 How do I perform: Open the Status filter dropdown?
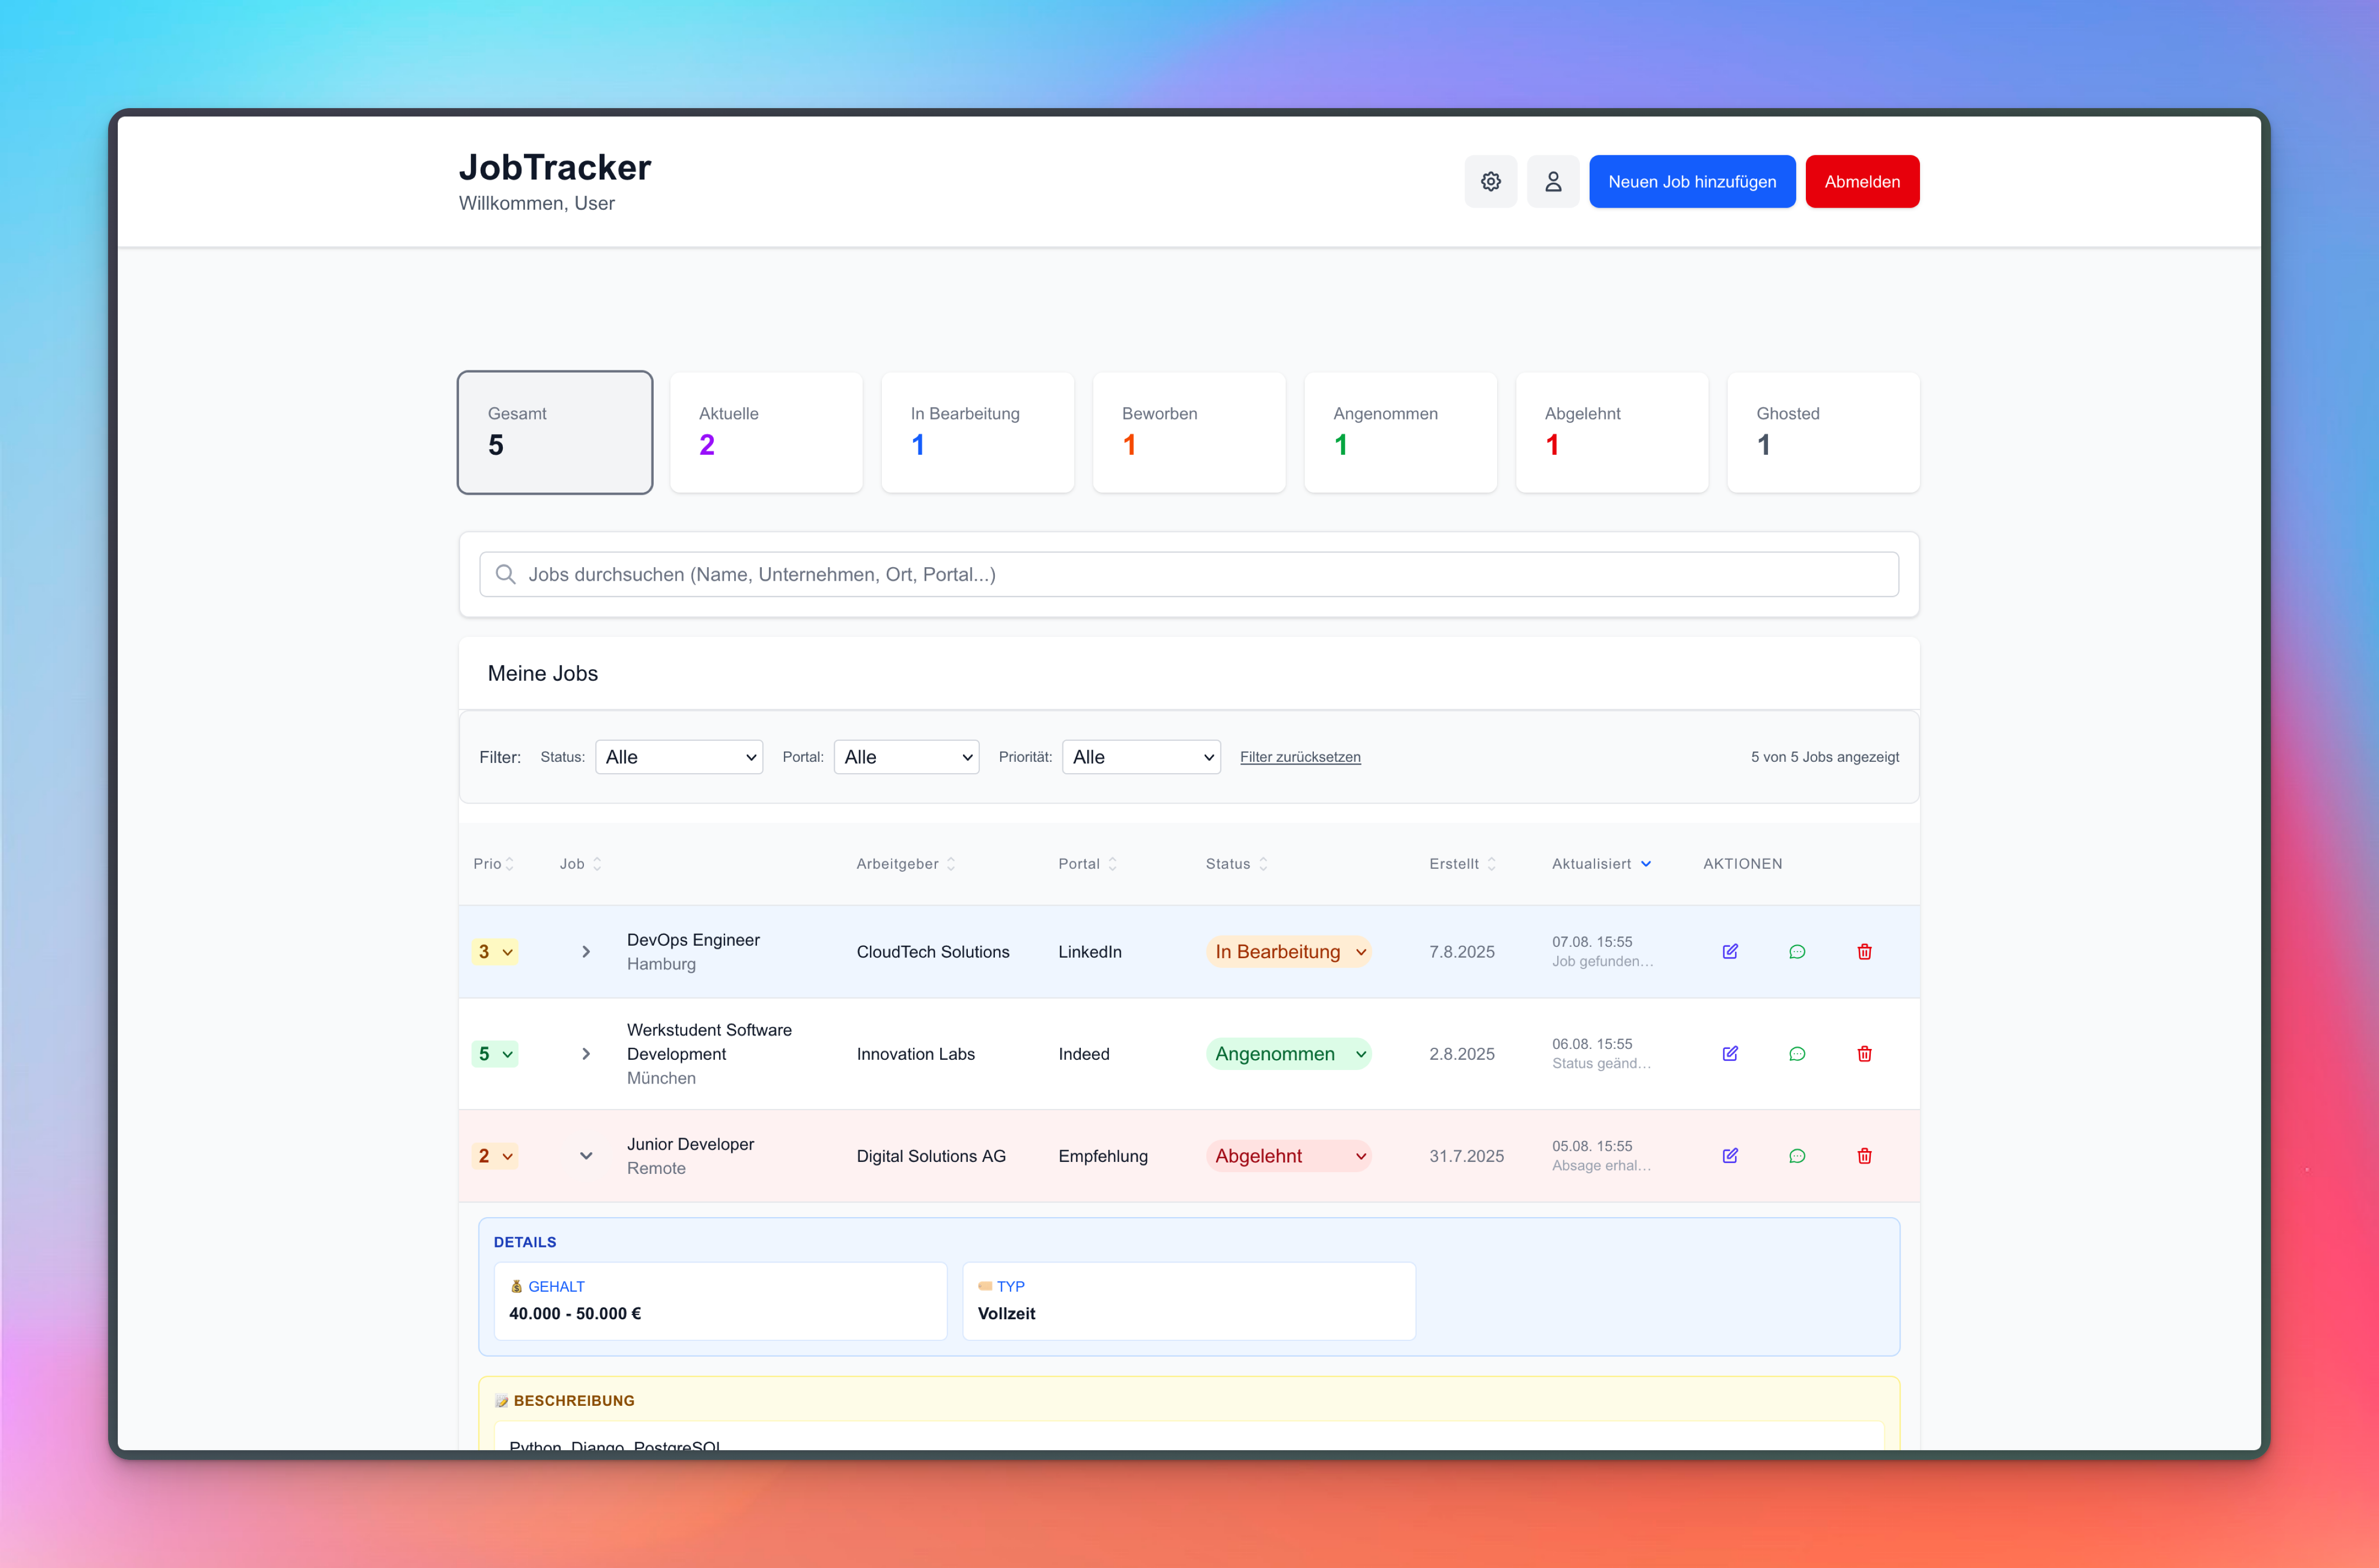coord(678,757)
